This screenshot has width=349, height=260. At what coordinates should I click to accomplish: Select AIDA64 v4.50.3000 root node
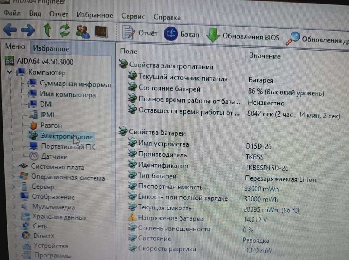click(x=39, y=61)
